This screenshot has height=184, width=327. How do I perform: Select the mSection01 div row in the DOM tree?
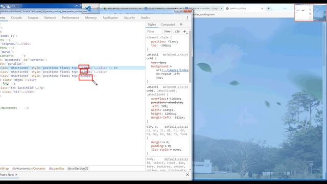click(x=73, y=68)
